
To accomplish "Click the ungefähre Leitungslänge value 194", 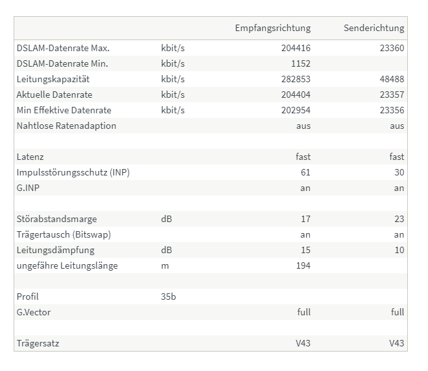I will point(303,265).
